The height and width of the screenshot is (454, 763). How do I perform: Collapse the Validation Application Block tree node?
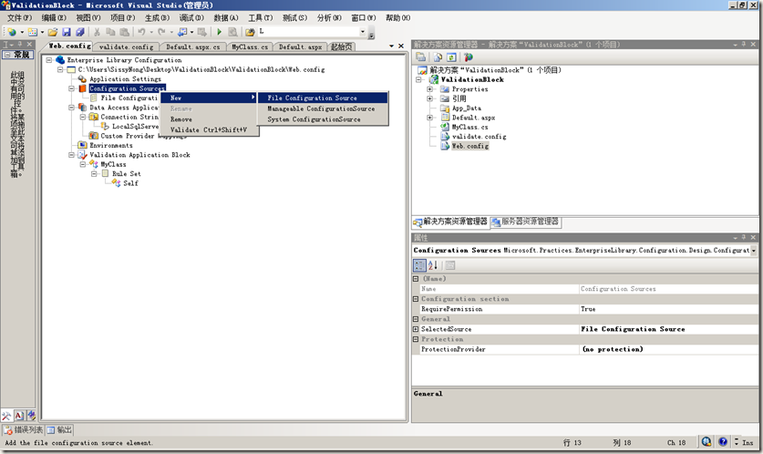click(x=71, y=155)
